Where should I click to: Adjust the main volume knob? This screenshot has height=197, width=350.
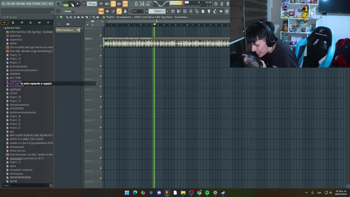click(x=58, y=4)
